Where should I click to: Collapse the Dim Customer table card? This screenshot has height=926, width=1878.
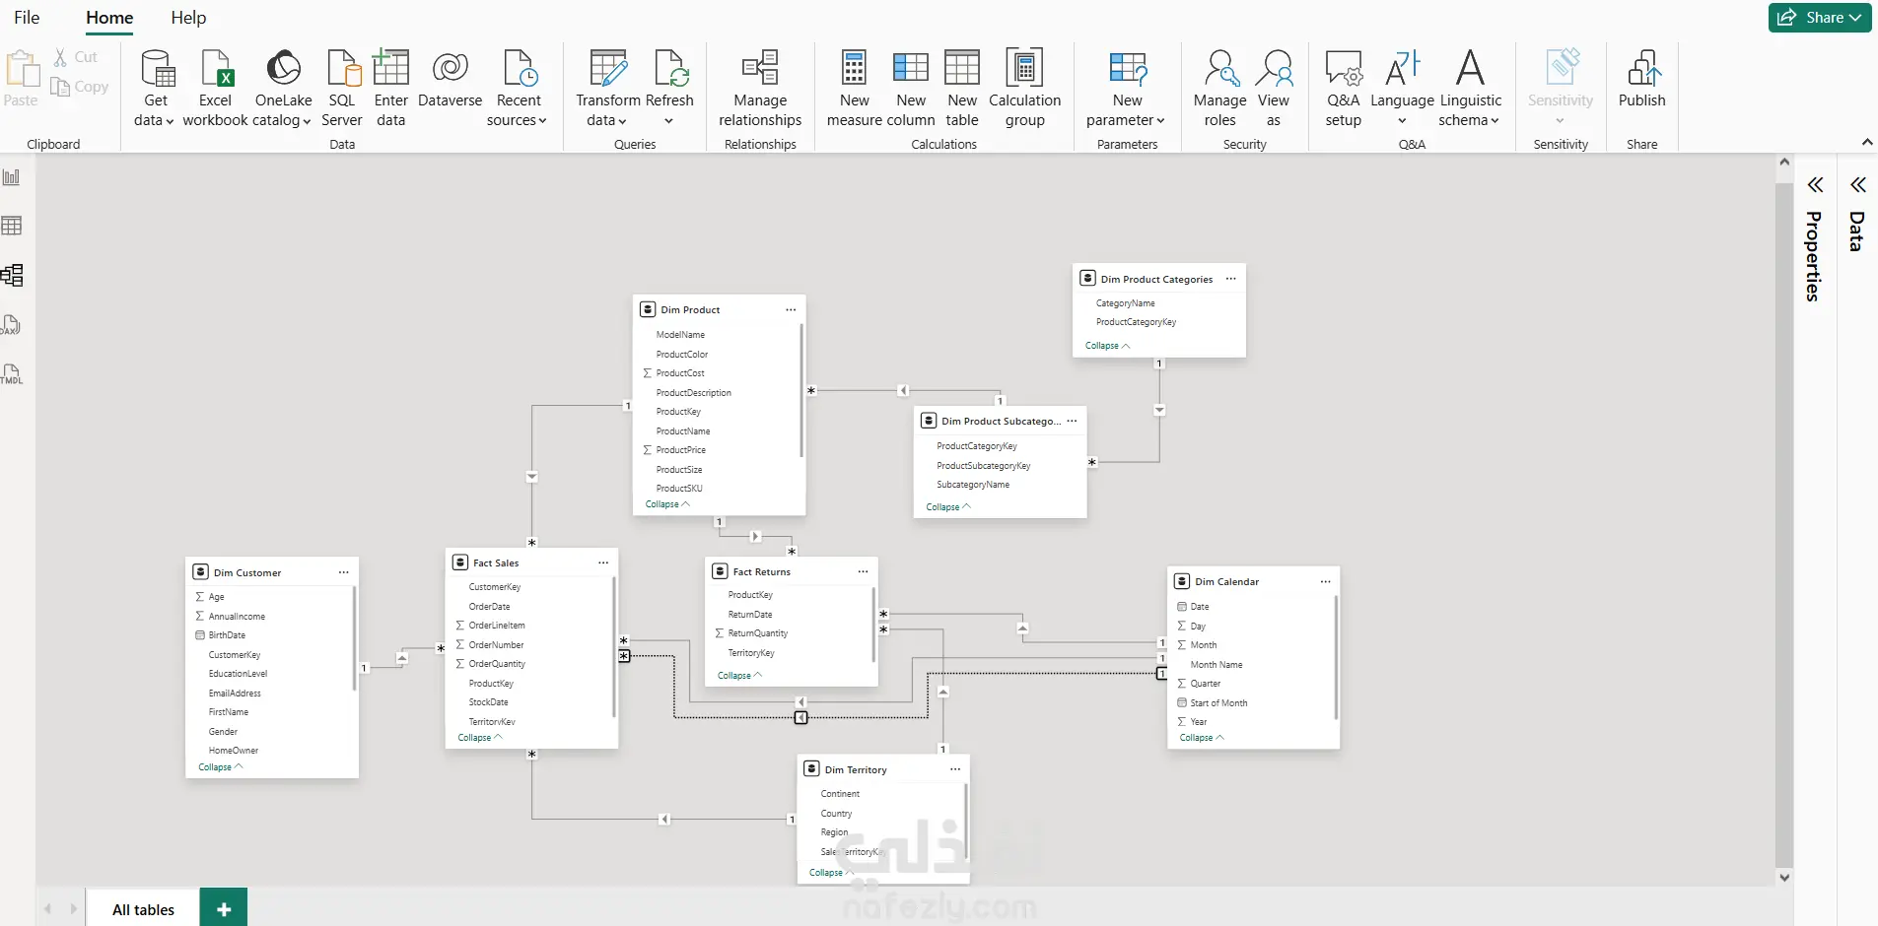pos(220,767)
